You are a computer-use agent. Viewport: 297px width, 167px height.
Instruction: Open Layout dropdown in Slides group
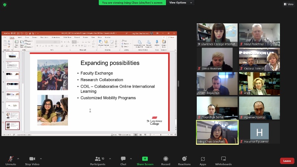[x=29, y=41]
